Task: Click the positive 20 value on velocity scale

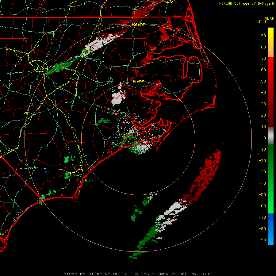Action: [263, 115]
